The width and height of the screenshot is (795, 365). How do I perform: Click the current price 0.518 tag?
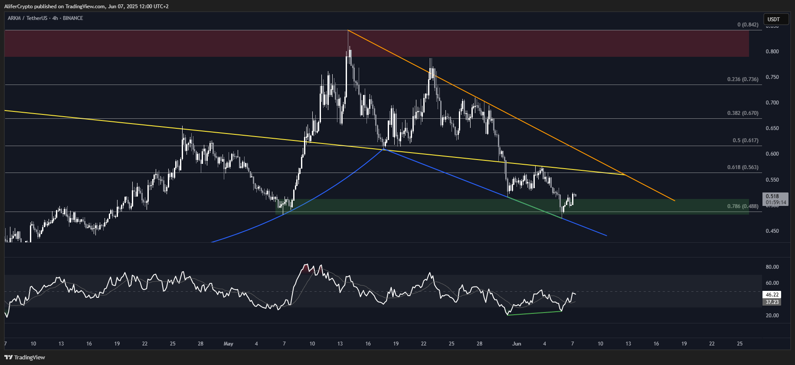(772, 196)
